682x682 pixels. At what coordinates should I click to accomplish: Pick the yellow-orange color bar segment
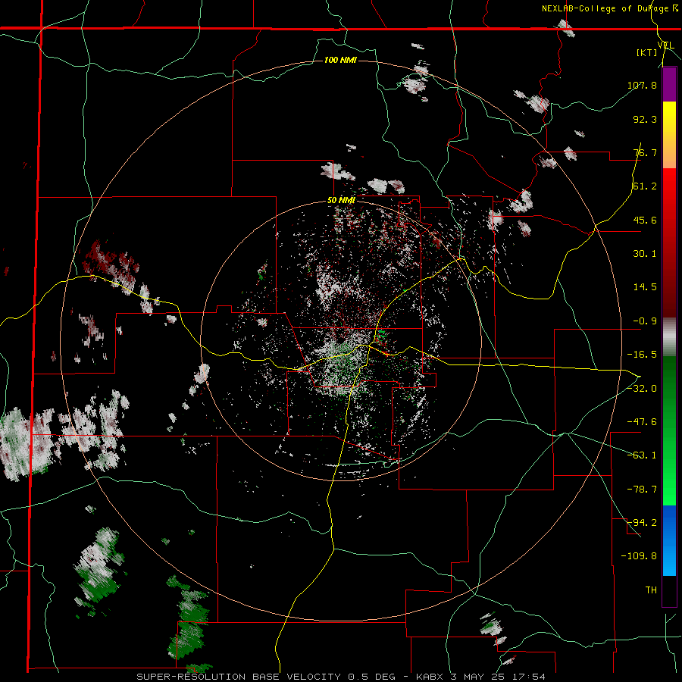coord(669,135)
